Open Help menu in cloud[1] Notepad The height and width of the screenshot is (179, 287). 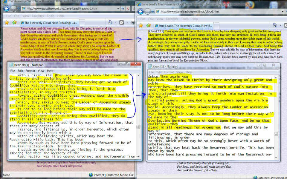click(189, 72)
